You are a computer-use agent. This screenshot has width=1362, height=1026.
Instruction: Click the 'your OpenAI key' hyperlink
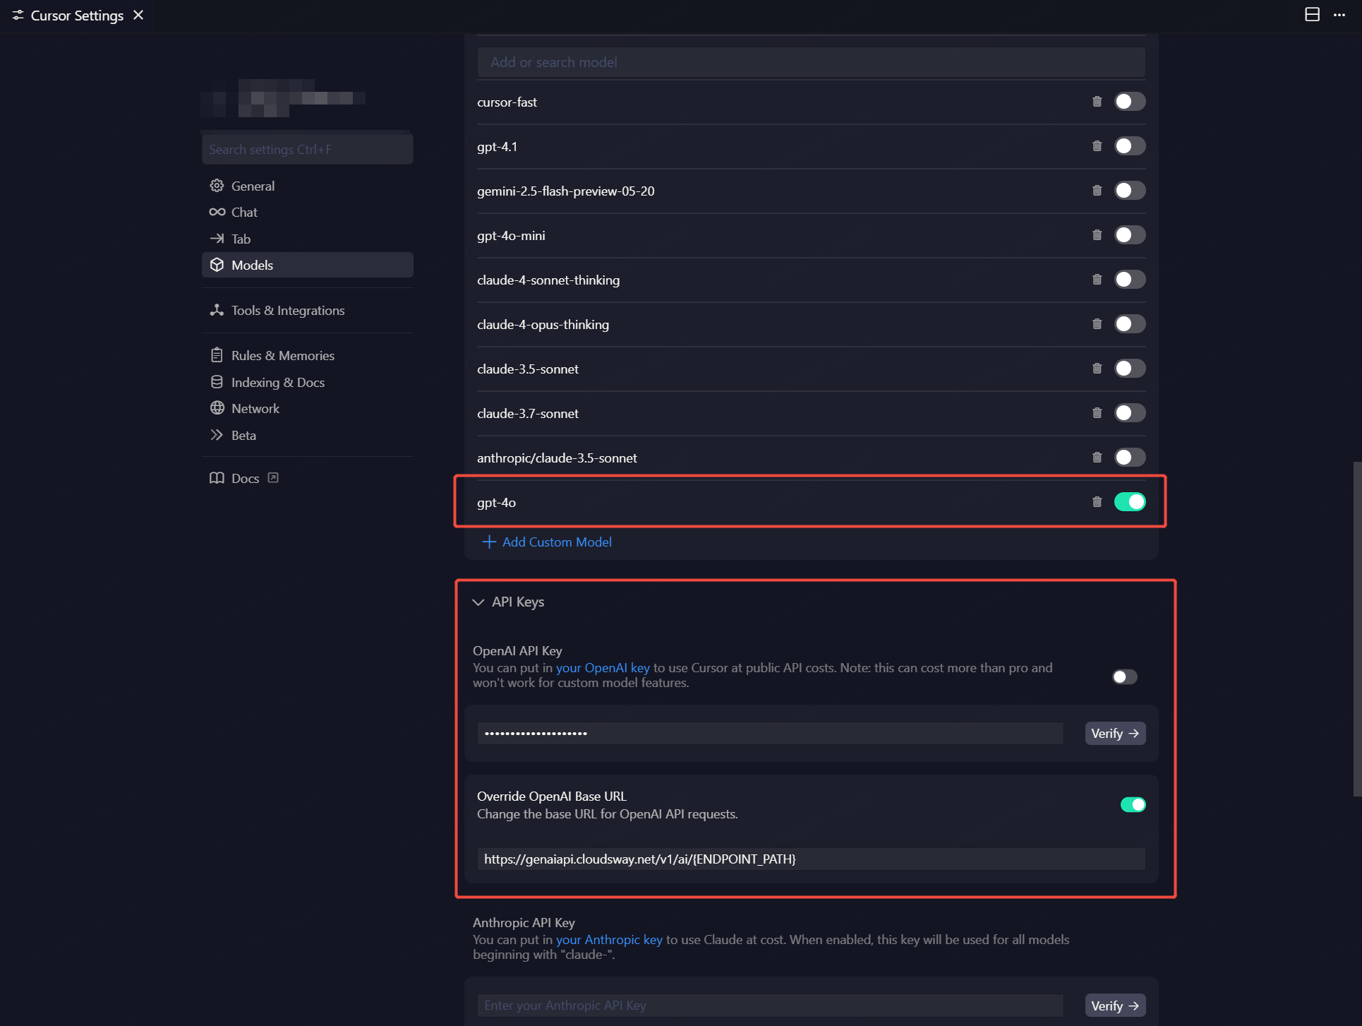tap(603, 668)
